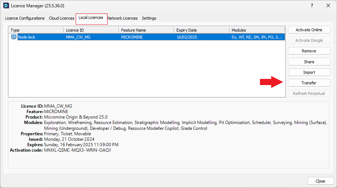Open the Settings tab

click(149, 18)
